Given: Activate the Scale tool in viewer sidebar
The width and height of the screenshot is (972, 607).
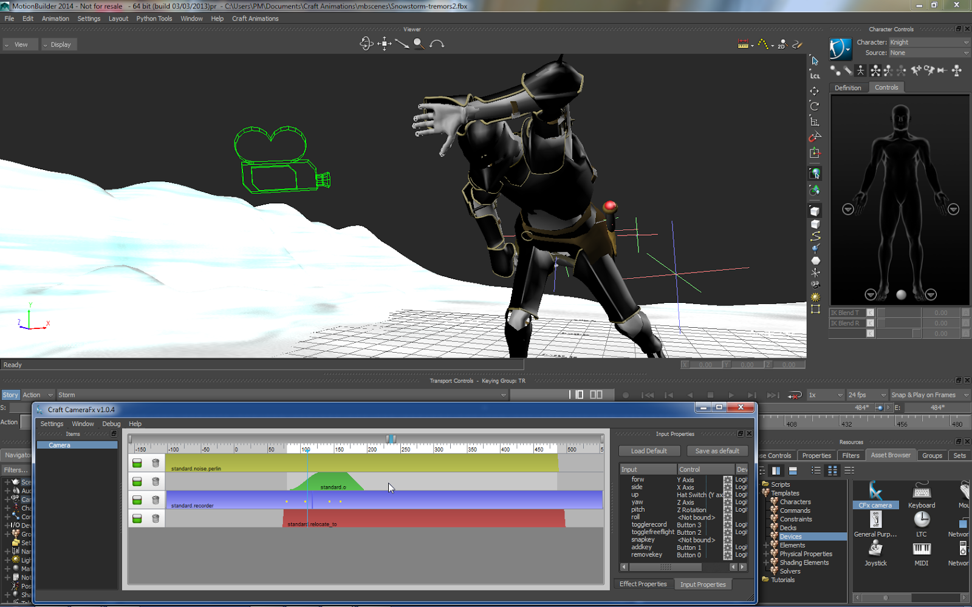Looking at the screenshot, I should 815,121.
